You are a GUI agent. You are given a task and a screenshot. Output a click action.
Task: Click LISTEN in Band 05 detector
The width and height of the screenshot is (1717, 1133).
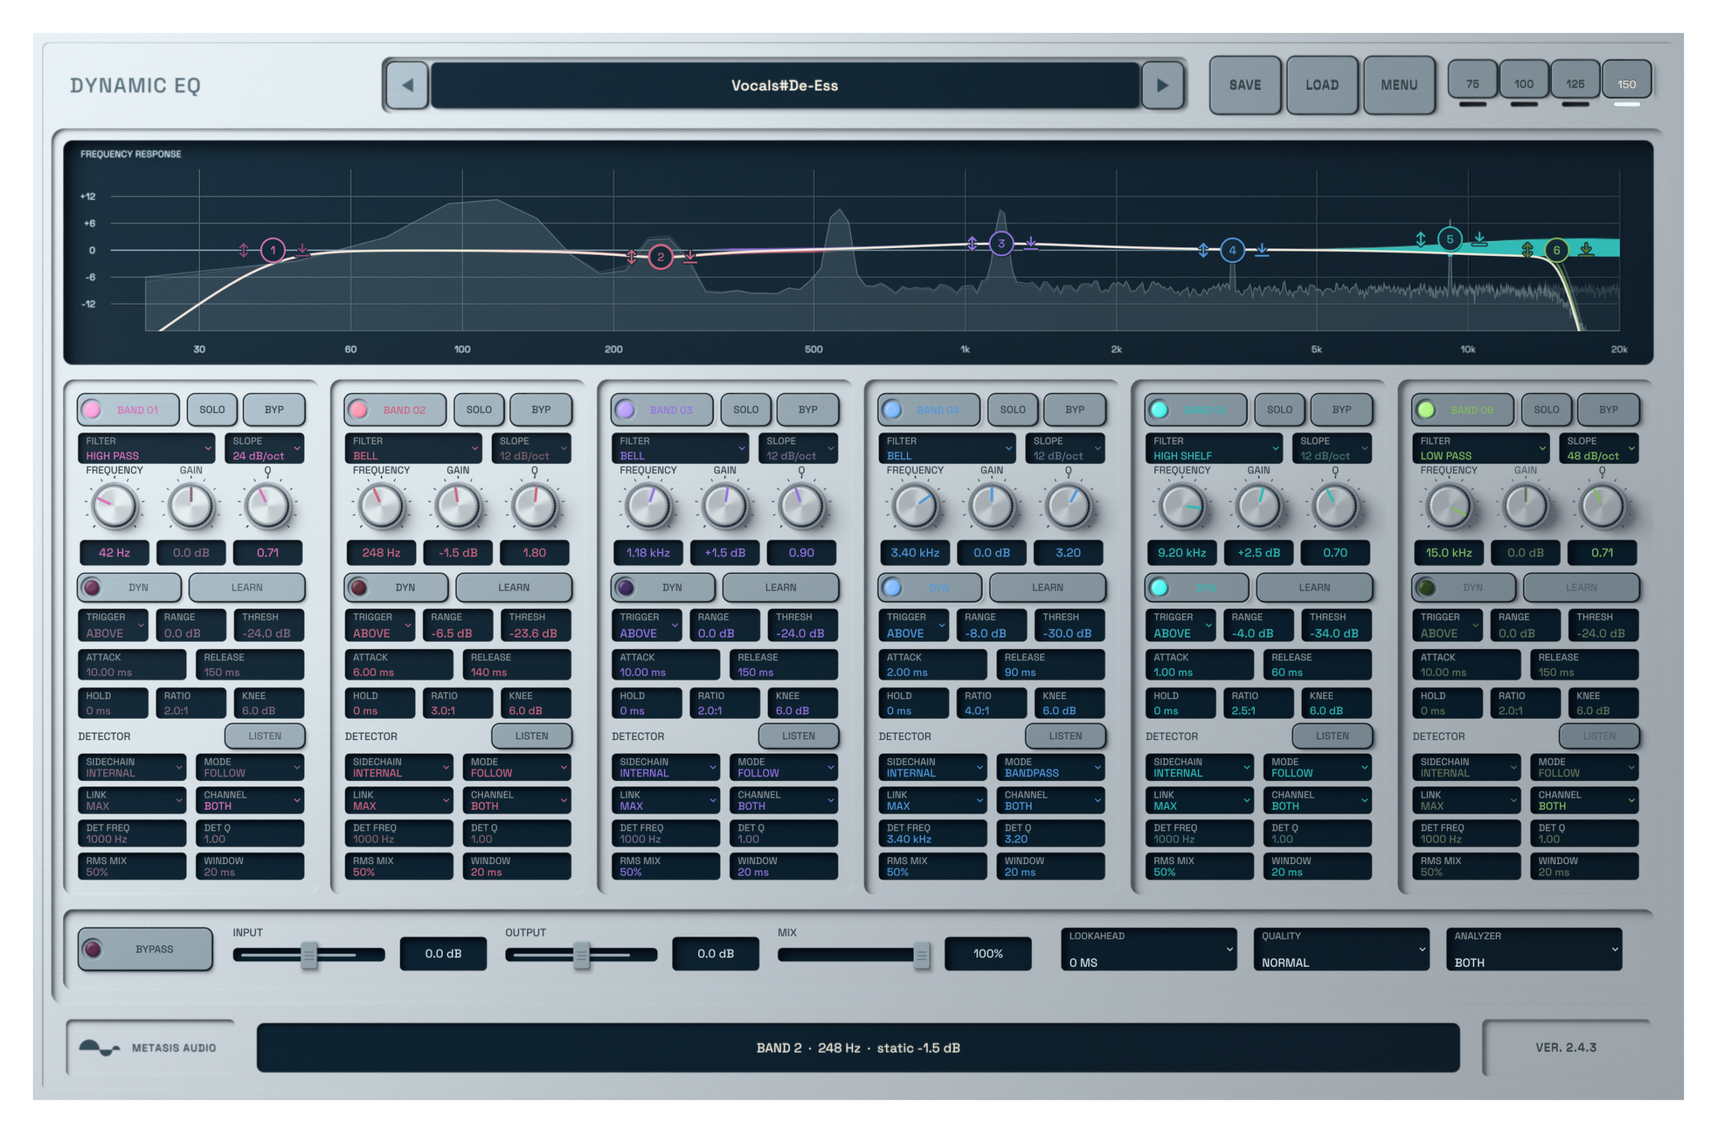[1331, 735]
